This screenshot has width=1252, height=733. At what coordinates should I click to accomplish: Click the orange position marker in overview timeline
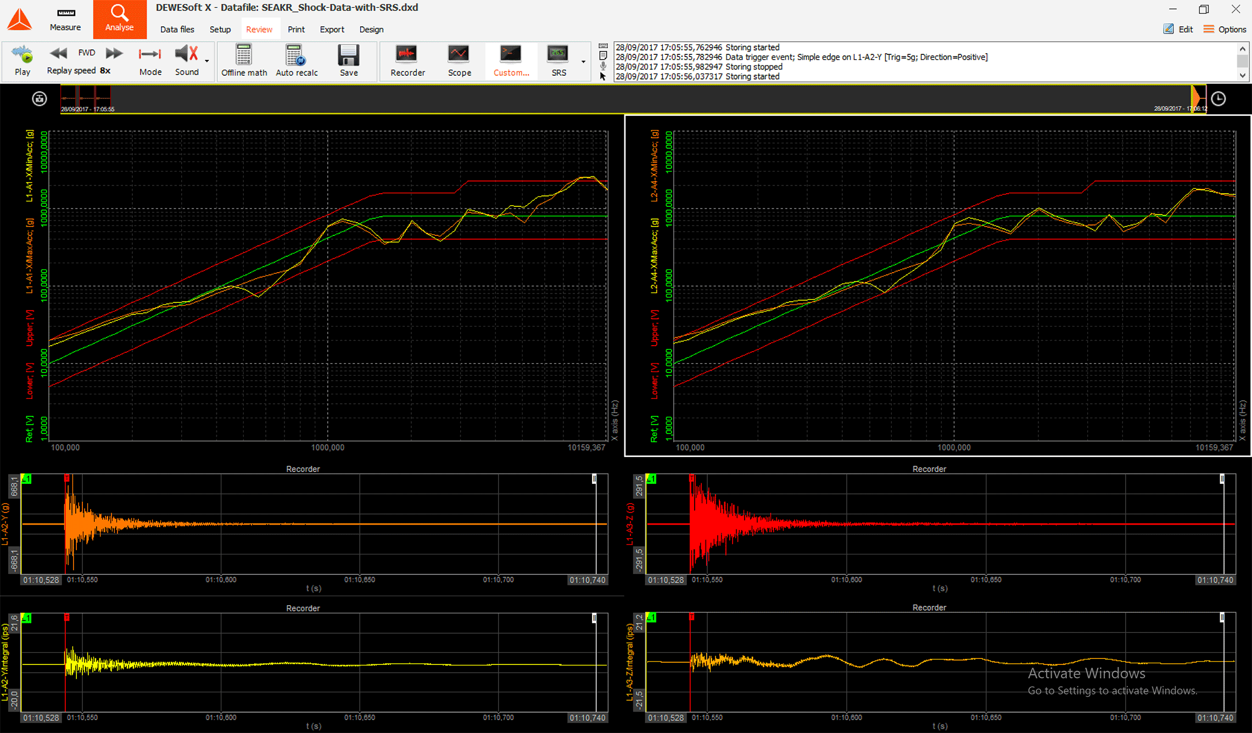click(1195, 99)
